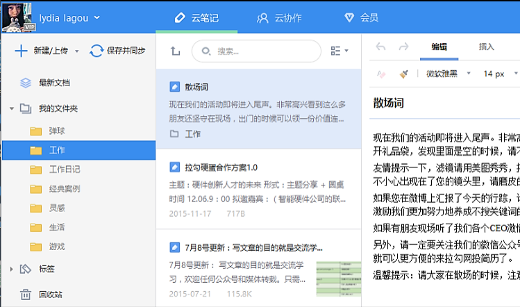Collapse the 我的文件夹 folder tree
The width and height of the screenshot is (520, 307).
point(12,109)
